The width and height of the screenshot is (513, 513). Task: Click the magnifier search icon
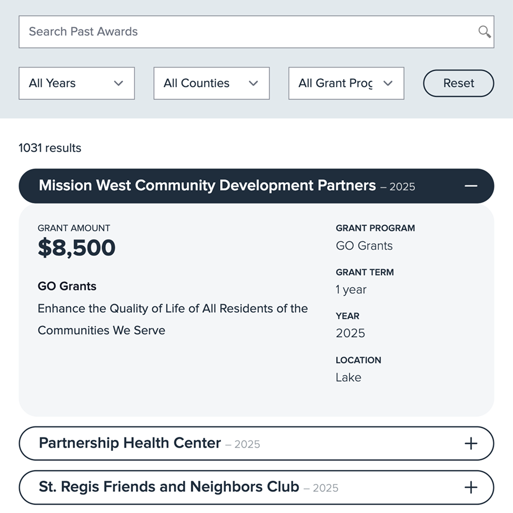[484, 32]
